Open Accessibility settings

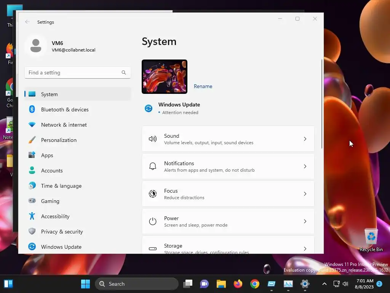(x=77, y=216)
